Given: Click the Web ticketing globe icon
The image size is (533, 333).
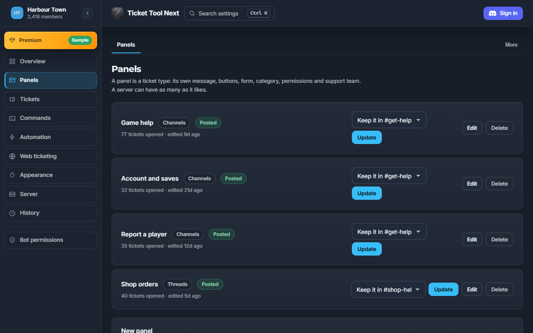Looking at the screenshot, I should [12, 157].
